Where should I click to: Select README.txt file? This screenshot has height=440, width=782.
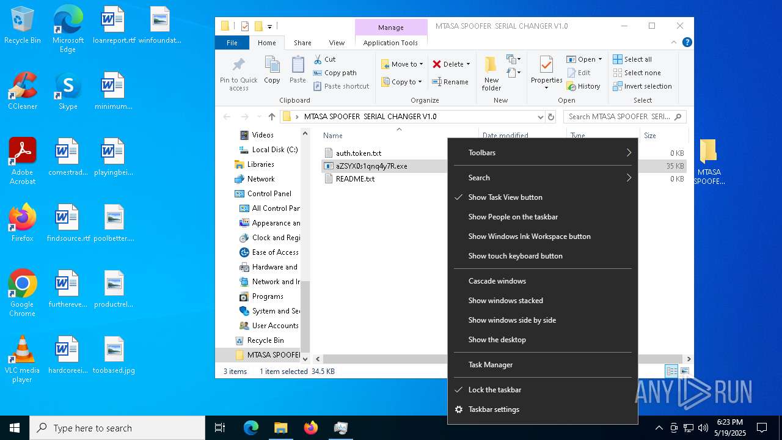351,179
